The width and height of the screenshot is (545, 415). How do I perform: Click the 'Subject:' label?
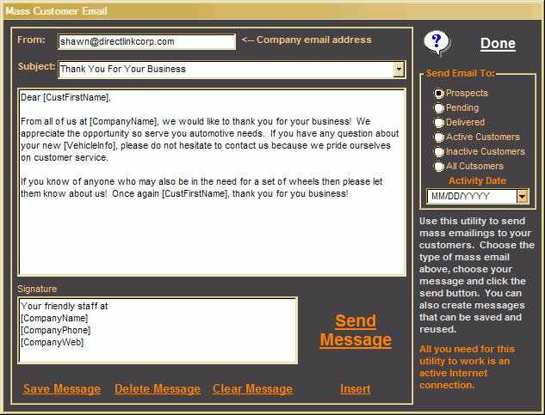36,66
